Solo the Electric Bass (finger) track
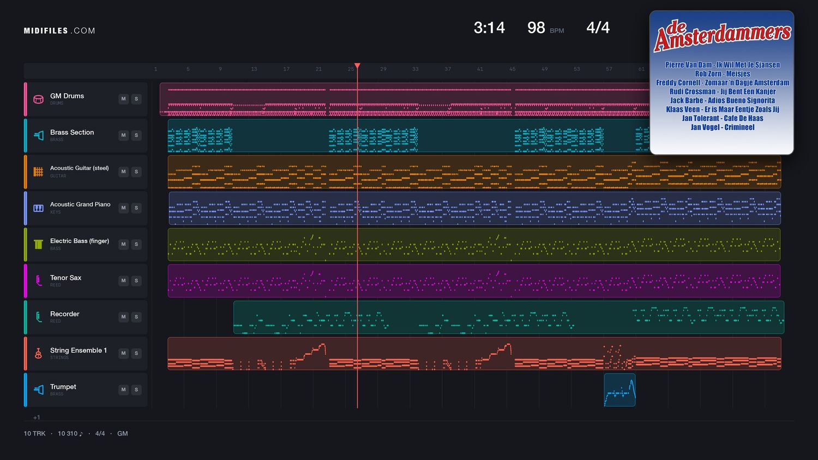 (x=136, y=244)
